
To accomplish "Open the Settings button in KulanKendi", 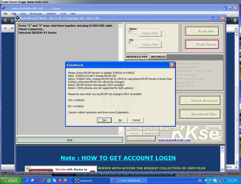I will [x=214, y=128].
